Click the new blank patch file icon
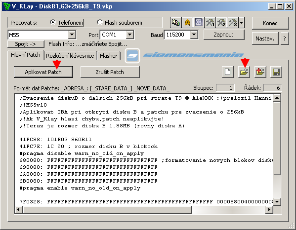The image size is (296, 230). 228,72
